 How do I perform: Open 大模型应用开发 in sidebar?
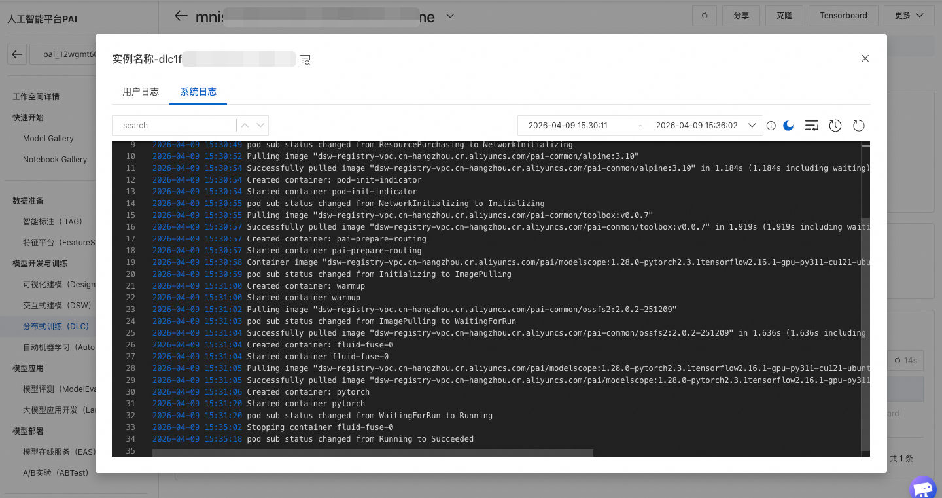click(x=59, y=410)
